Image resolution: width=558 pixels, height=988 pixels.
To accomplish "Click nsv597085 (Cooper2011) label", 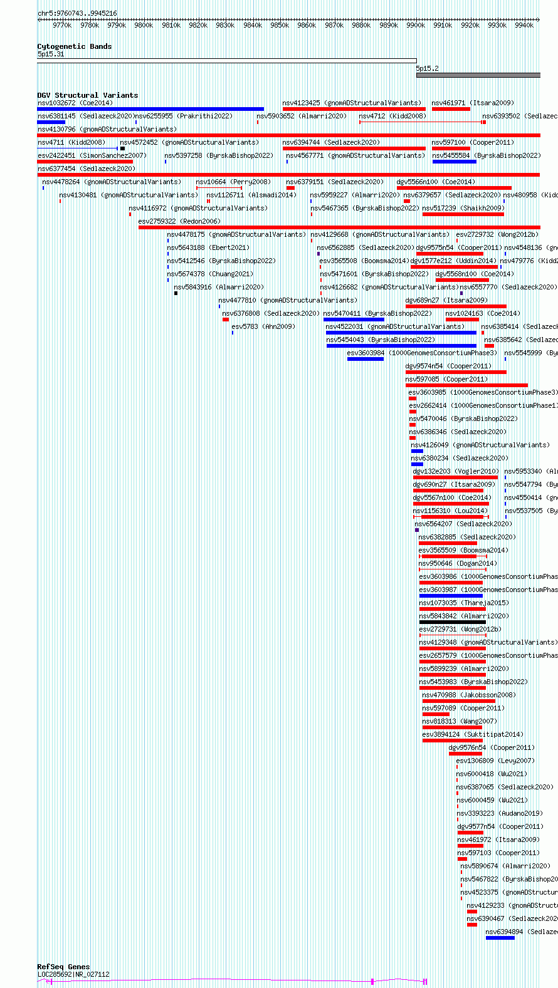I will point(446,379).
